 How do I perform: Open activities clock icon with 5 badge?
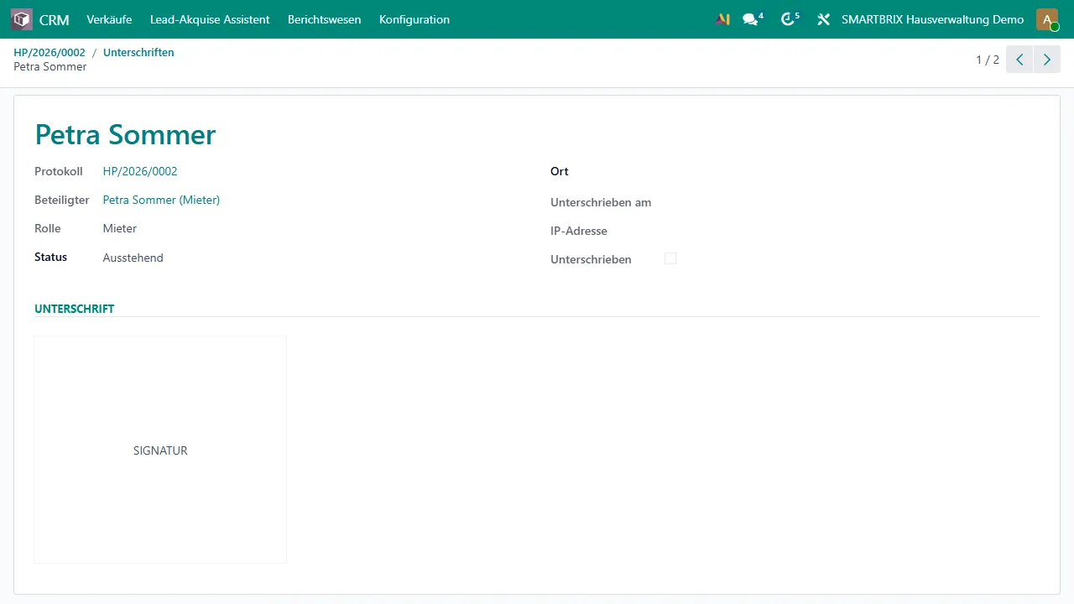pos(790,19)
